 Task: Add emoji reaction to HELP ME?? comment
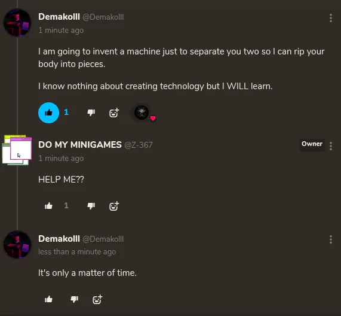114,206
